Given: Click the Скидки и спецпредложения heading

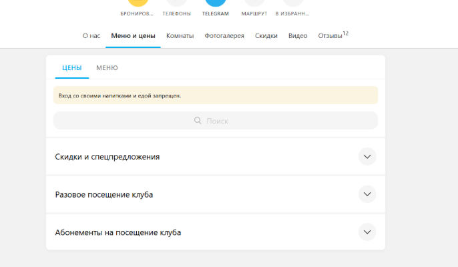Looking at the screenshot, I should point(107,157).
